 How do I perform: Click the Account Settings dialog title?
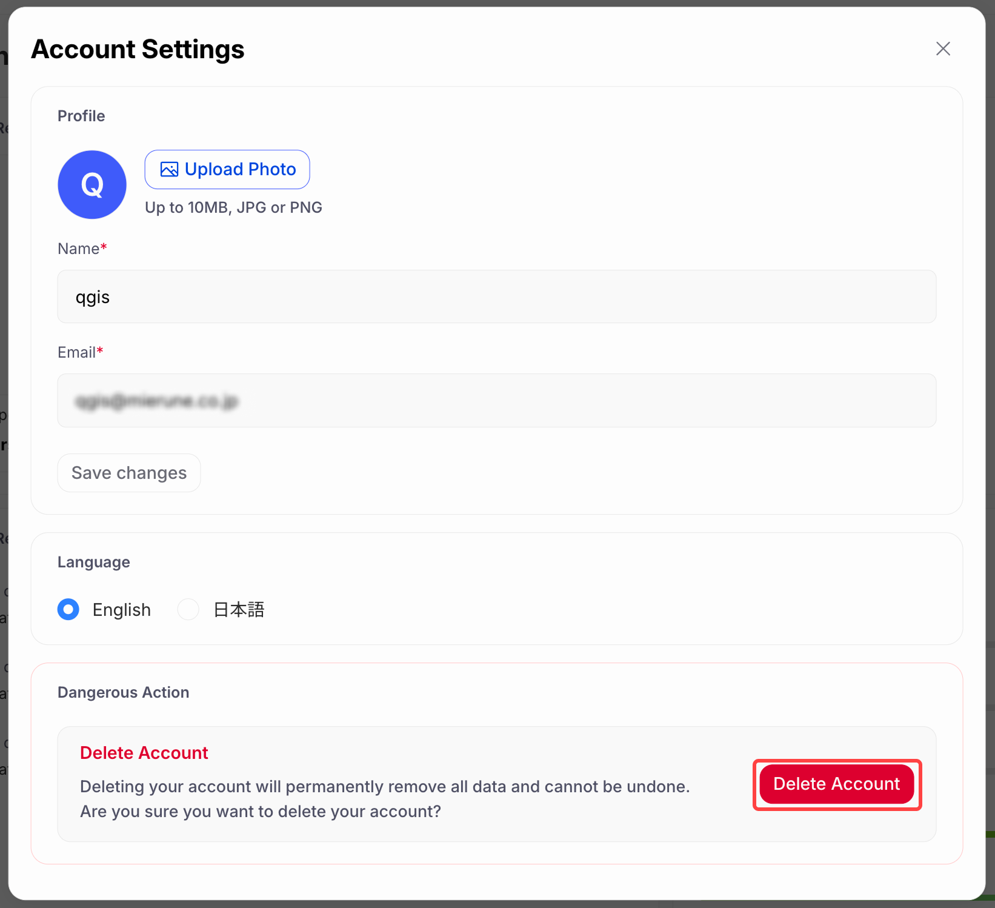tap(138, 49)
